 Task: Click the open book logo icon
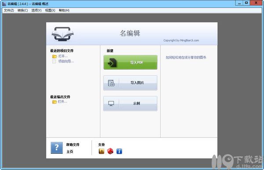coord(62,34)
